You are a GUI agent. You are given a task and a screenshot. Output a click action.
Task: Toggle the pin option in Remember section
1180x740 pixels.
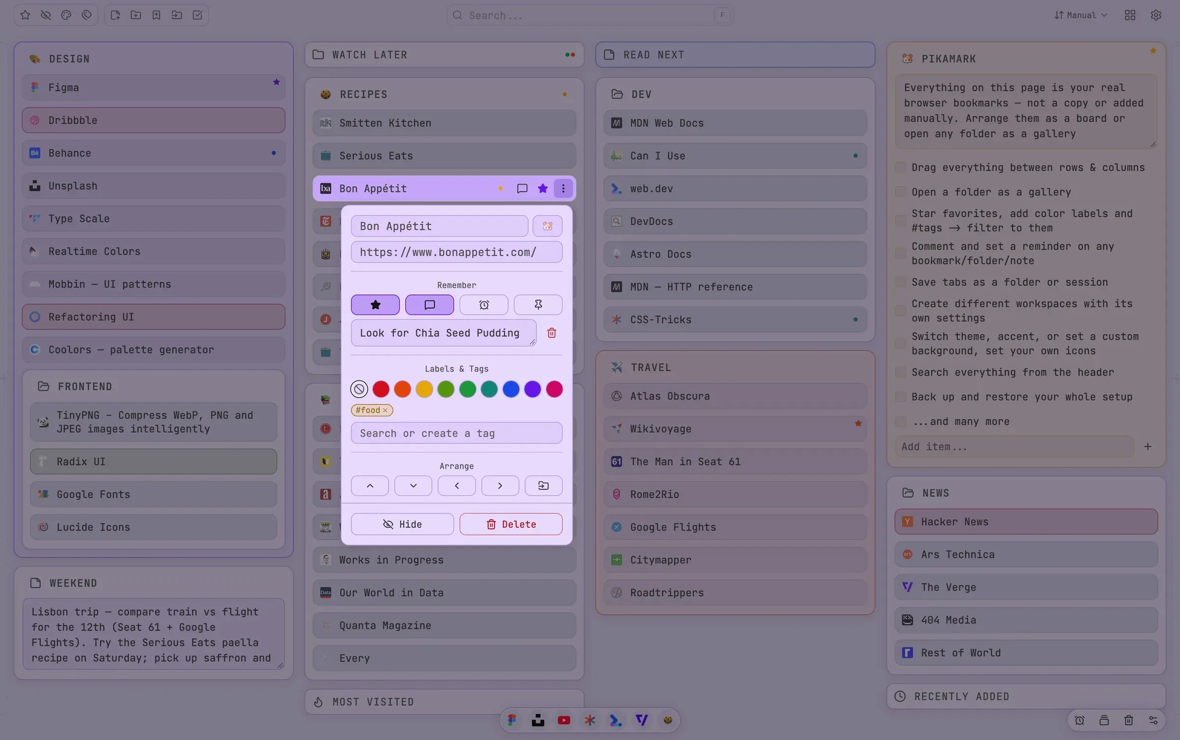tap(538, 305)
